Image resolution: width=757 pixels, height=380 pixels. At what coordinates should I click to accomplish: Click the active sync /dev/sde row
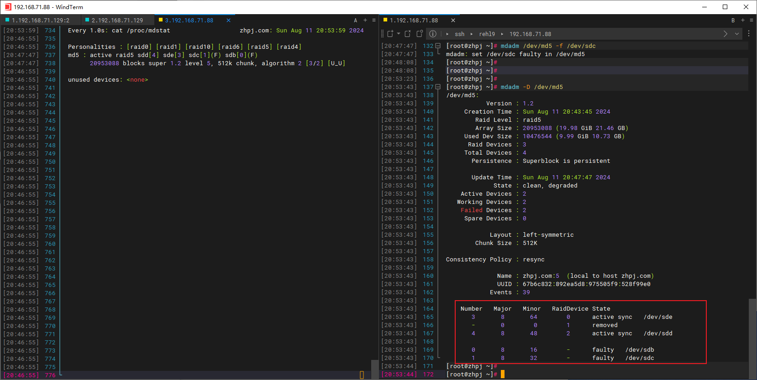572,317
